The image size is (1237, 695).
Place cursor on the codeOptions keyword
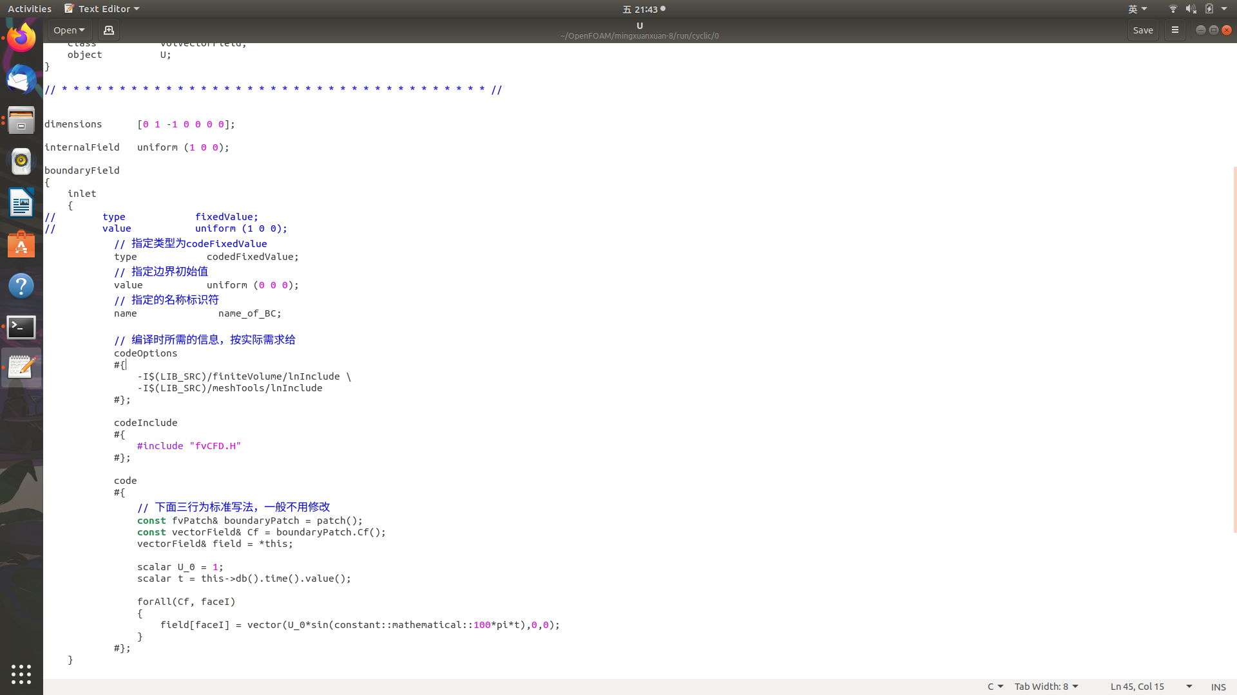click(146, 353)
